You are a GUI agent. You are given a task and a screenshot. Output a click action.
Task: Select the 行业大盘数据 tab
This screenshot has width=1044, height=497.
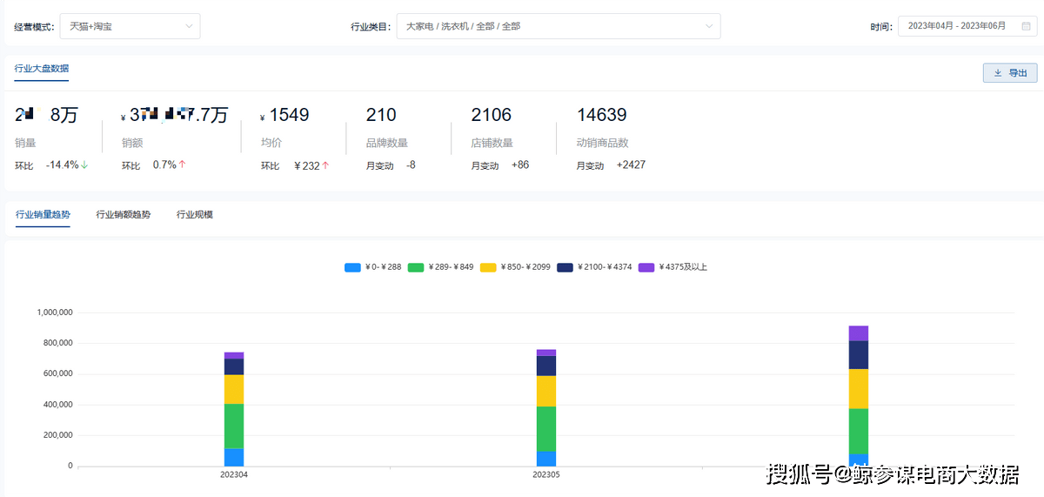click(42, 68)
